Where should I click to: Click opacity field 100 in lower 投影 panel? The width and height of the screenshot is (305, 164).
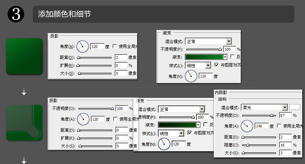(x=122, y=109)
